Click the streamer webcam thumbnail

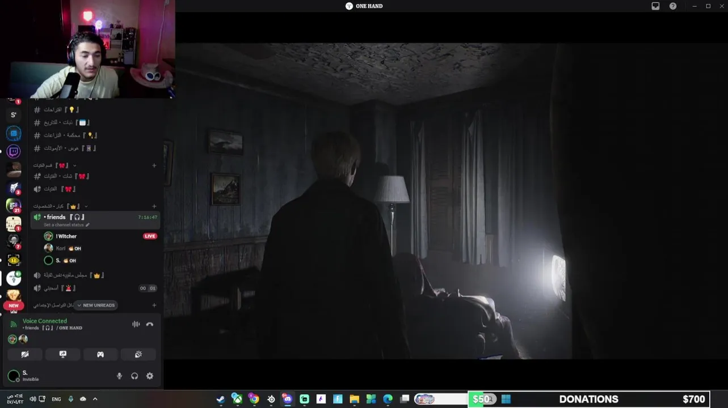[x=87, y=49]
